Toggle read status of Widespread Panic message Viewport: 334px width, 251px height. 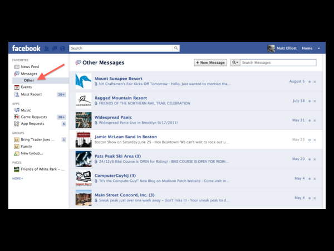pos(310,120)
